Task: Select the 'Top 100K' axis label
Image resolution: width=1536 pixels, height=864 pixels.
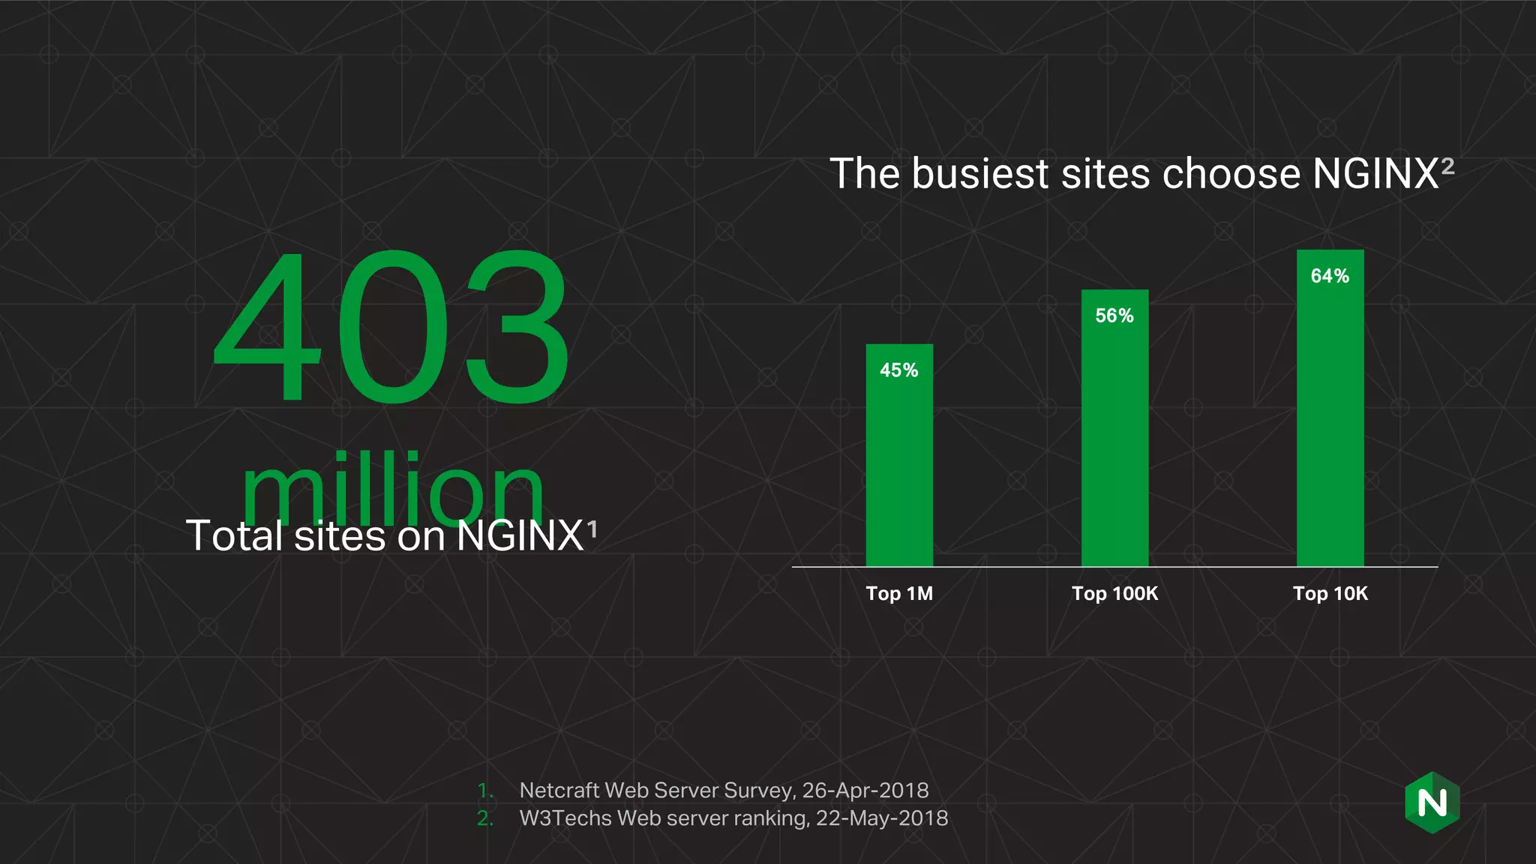Action: [x=1114, y=593]
